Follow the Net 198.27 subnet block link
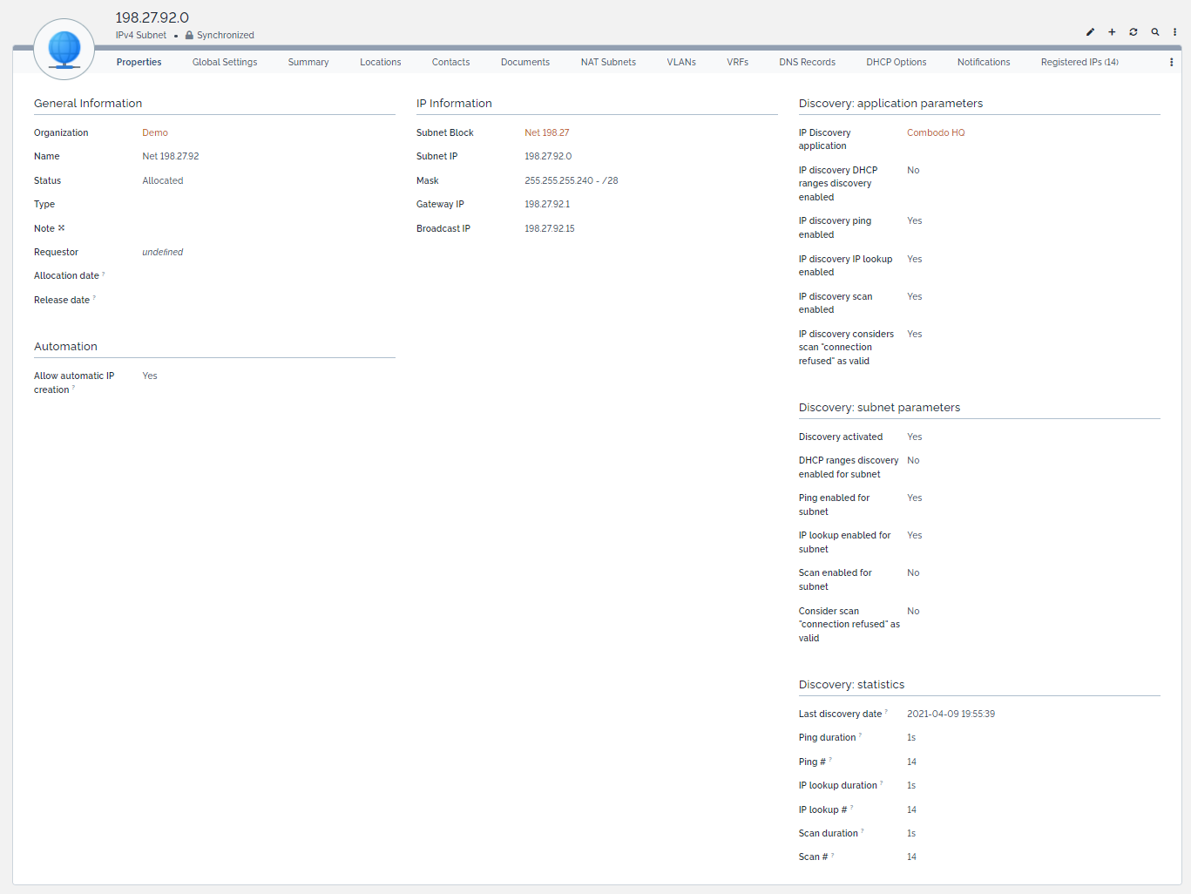The image size is (1191, 894). (546, 133)
